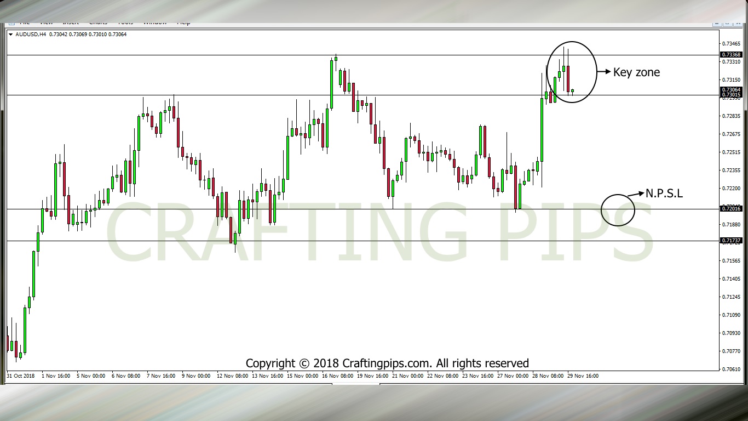Click the 28 Nov 08:00 time label
Screen dimensions: 748x421
click(x=548, y=376)
